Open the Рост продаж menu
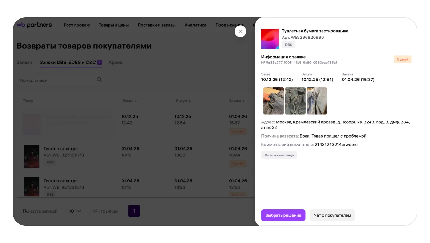This screenshot has height=243, width=430. pyautogui.click(x=76, y=25)
